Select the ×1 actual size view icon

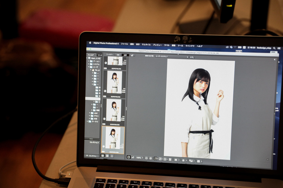[133, 157]
